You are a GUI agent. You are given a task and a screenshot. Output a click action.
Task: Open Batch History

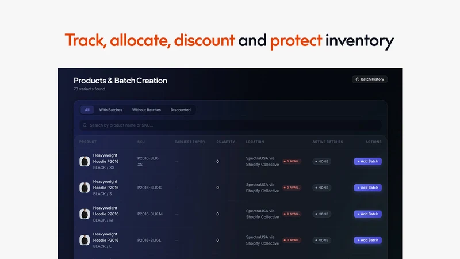pos(370,79)
